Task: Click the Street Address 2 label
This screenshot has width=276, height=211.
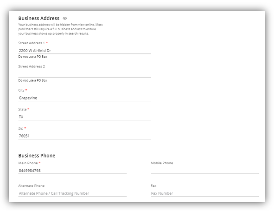Action: 32,66
